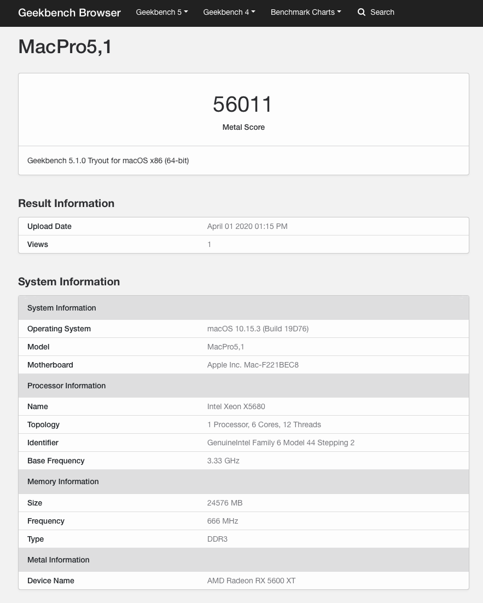This screenshot has height=603, width=483.
Task: Click the Topology row label
Action: pos(43,424)
